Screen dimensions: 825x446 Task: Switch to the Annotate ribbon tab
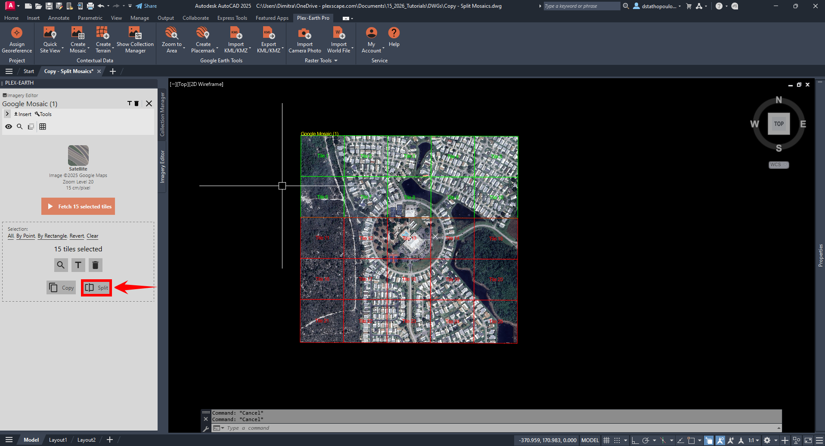point(59,18)
